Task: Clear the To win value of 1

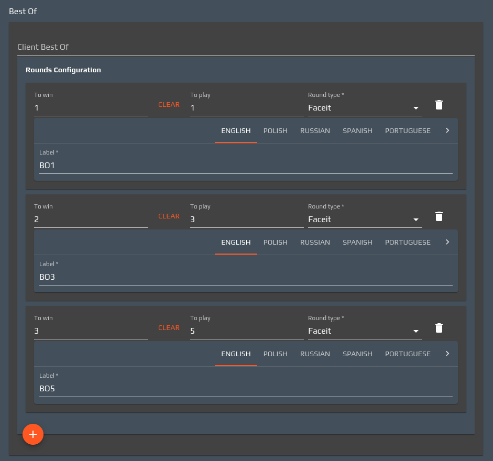Action: coord(169,105)
